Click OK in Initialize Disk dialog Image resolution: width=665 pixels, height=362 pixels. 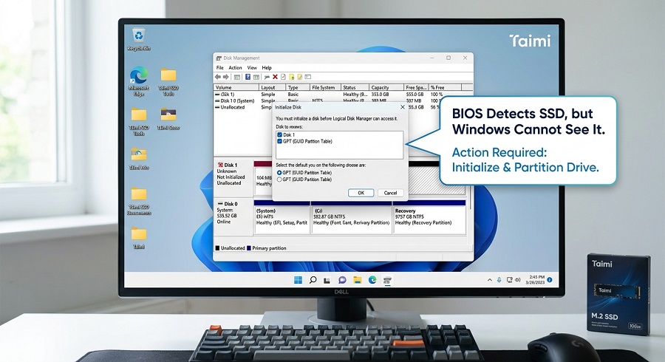[x=361, y=193]
